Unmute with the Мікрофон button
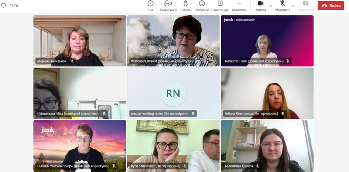 pos(282,6)
